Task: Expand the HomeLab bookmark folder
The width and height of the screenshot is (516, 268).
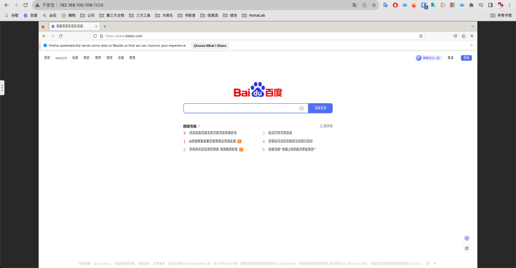Action: click(x=253, y=15)
